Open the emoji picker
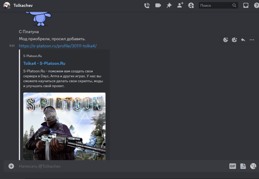259x179 pixels. coord(253,166)
